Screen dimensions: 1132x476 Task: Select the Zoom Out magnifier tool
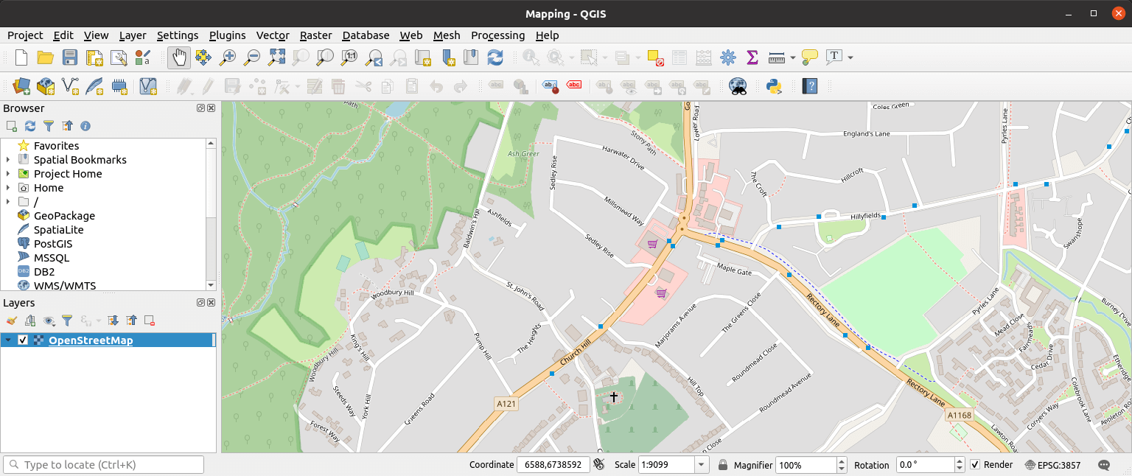[252, 57]
